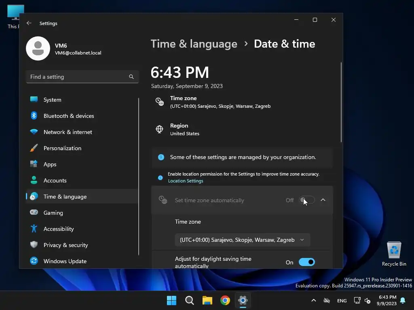Open the taskbar clock showing 6:43 PM
Image resolution: width=414 pixels, height=310 pixels.
pos(387,300)
